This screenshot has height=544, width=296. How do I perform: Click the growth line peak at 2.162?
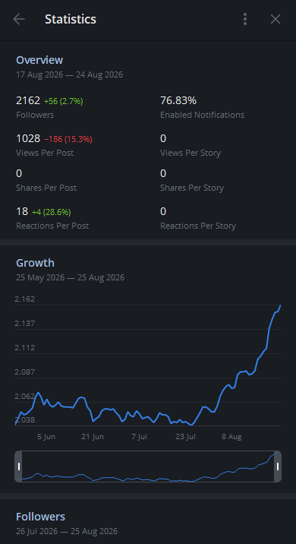tap(280, 305)
